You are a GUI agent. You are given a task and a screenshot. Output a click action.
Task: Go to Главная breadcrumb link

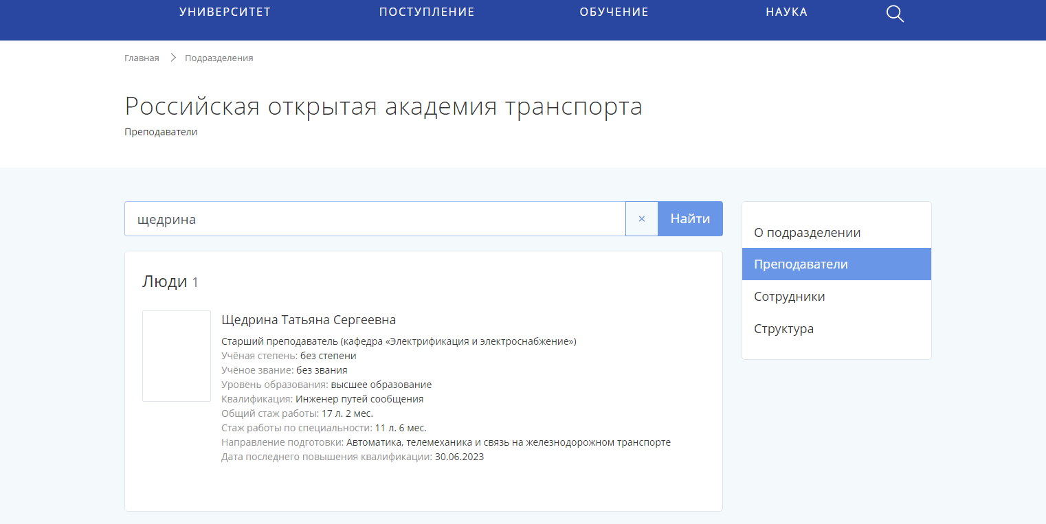[142, 58]
